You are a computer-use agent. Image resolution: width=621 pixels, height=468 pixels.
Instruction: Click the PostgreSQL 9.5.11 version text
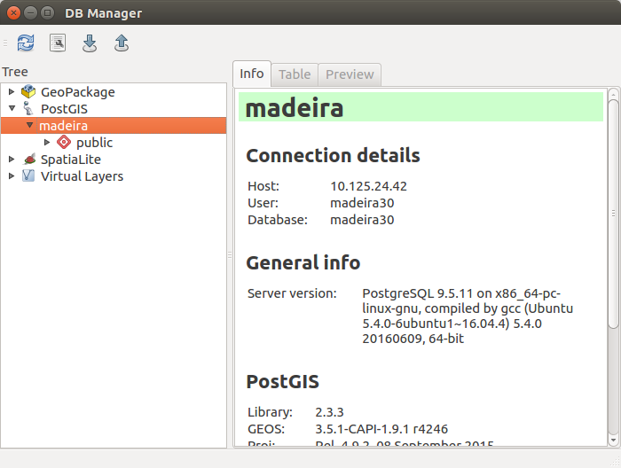pos(468,316)
